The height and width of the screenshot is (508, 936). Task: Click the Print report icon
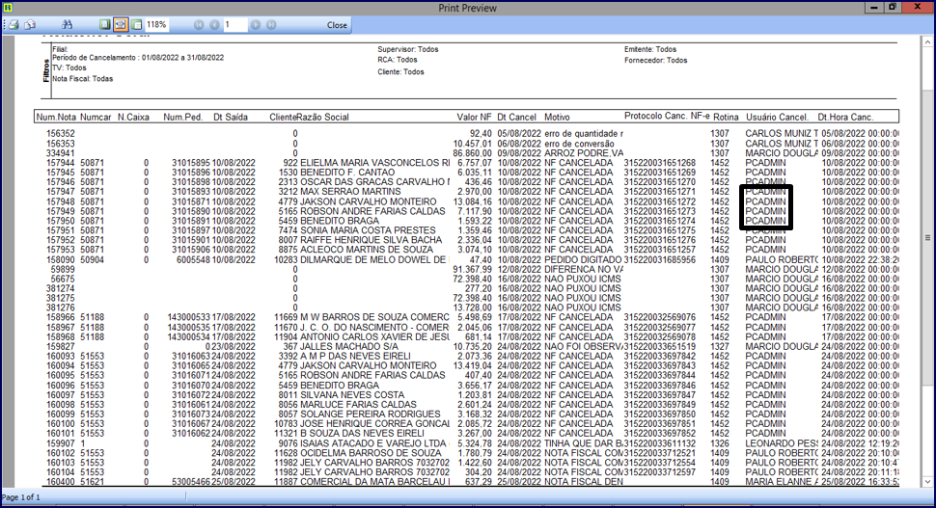coord(14,24)
